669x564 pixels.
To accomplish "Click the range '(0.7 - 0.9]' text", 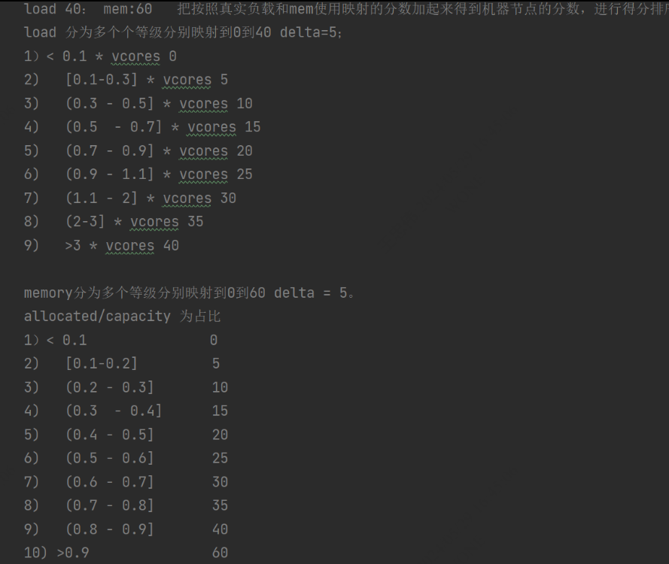I will pyautogui.click(x=110, y=151).
